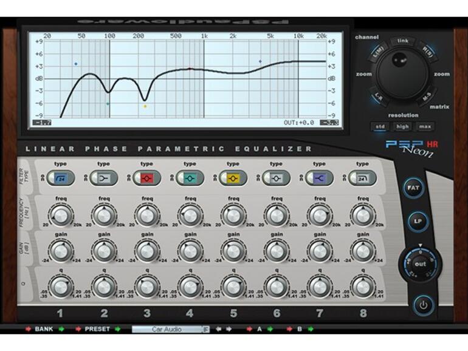Screen dimensions: 468x351
Task: Select high resolution
Action: 402,126
